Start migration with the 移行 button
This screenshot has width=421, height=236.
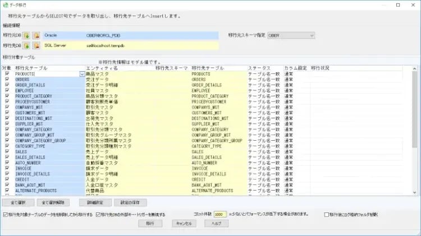pos(150,223)
